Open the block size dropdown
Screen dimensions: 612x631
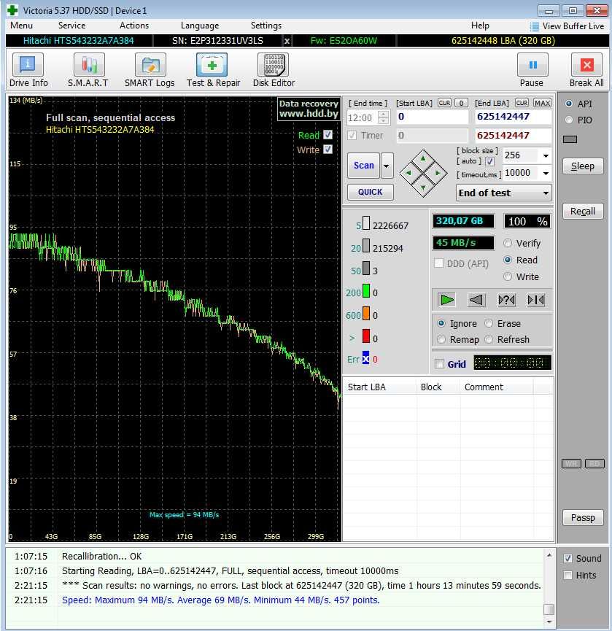point(546,155)
